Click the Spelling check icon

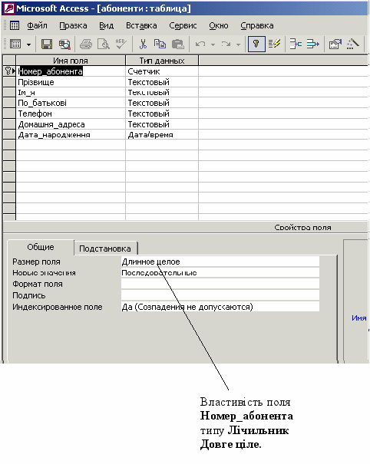pos(121,44)
